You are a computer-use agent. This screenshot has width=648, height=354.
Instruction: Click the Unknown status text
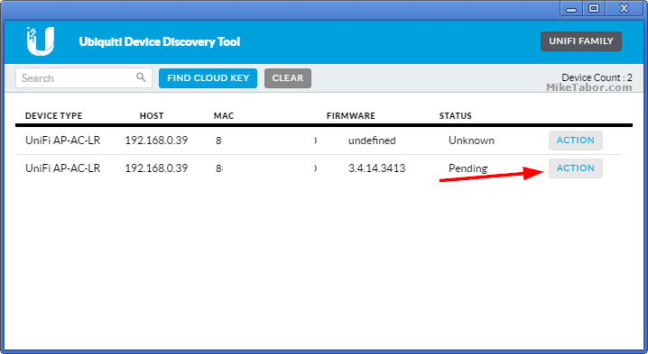471,141
